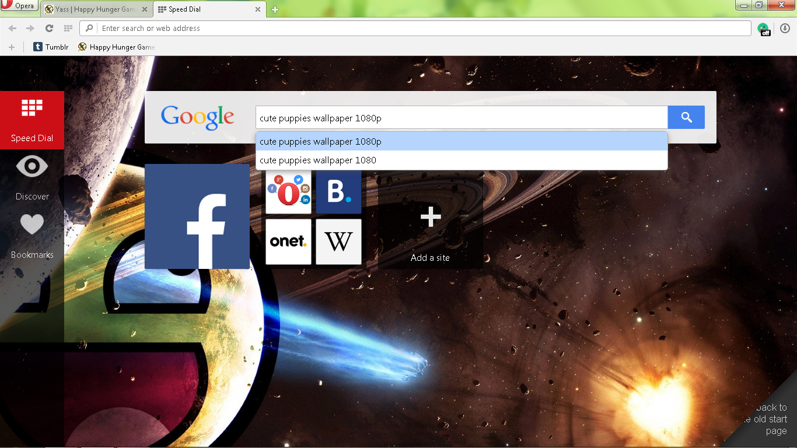Toggle the Off-Road mode extension icon
The image size is (797, 448).
pyautogui.click(x=764, y=29)
